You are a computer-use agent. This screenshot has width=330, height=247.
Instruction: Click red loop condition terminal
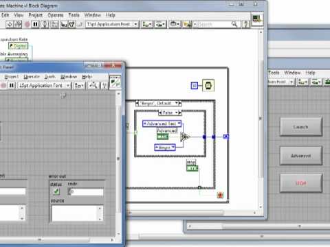coord(220,195)
